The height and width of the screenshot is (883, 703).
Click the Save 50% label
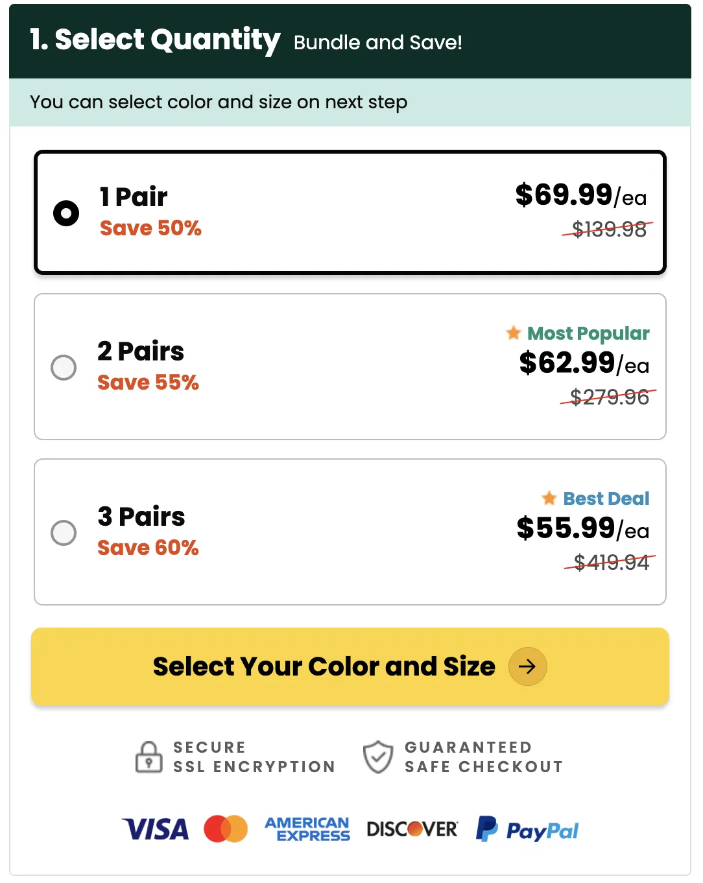pos(150,228)
